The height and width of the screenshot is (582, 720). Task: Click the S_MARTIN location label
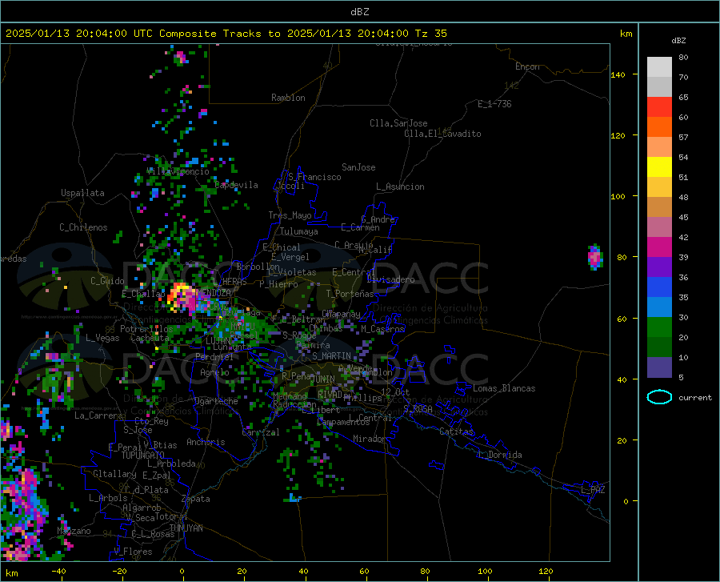(x=331, y=356)
